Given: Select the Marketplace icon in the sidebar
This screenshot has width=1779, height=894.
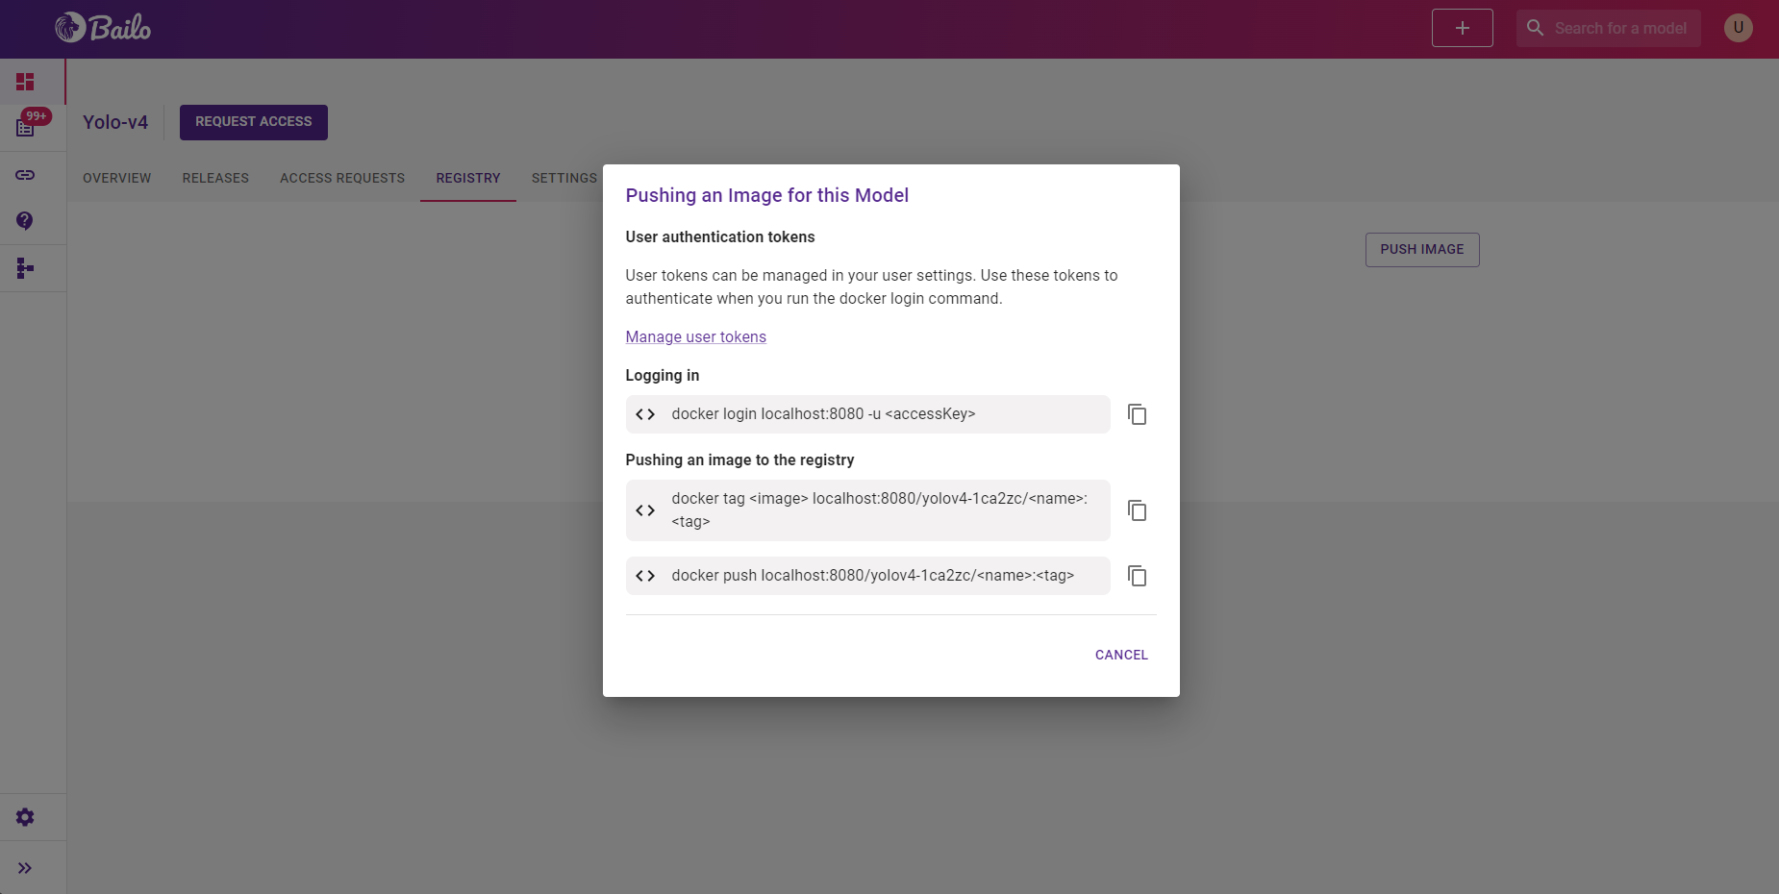Looking at the screenshot, I should (24, 82).
